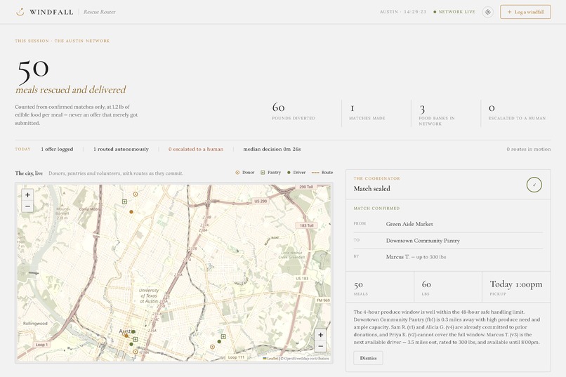This screenshot has height=377, width=566.
Task: Click the plus zoom button above the Leaflet attribution
Action: tap(320, 335)
